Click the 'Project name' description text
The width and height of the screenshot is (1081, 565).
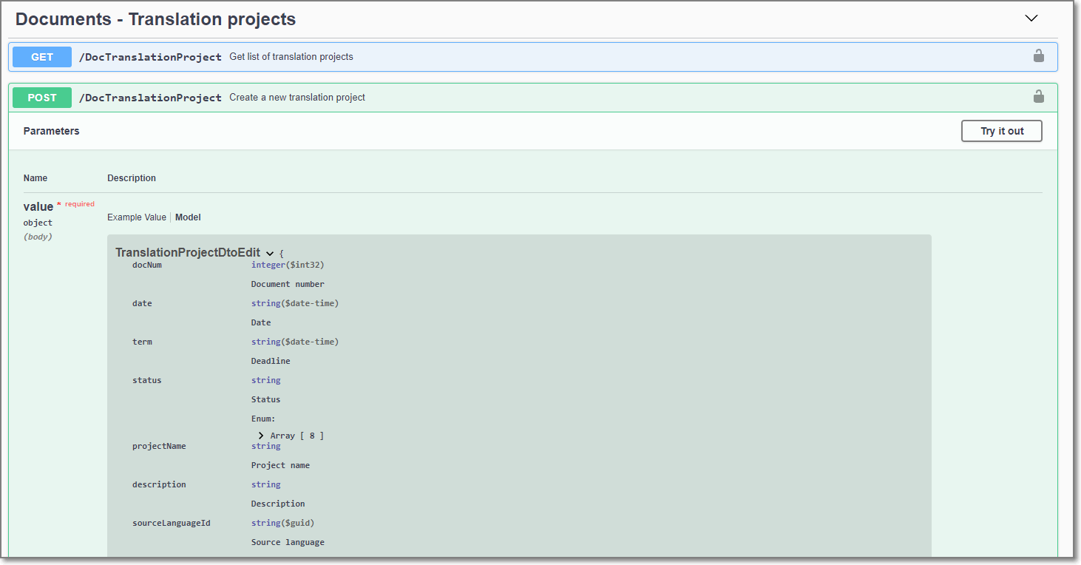click(280, 465)
